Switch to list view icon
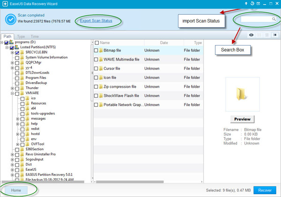 (266, 35)
